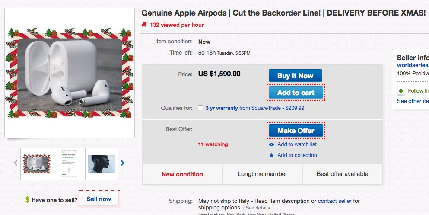Show previous thumbnails with left arrow

click(x=16, y=163)
